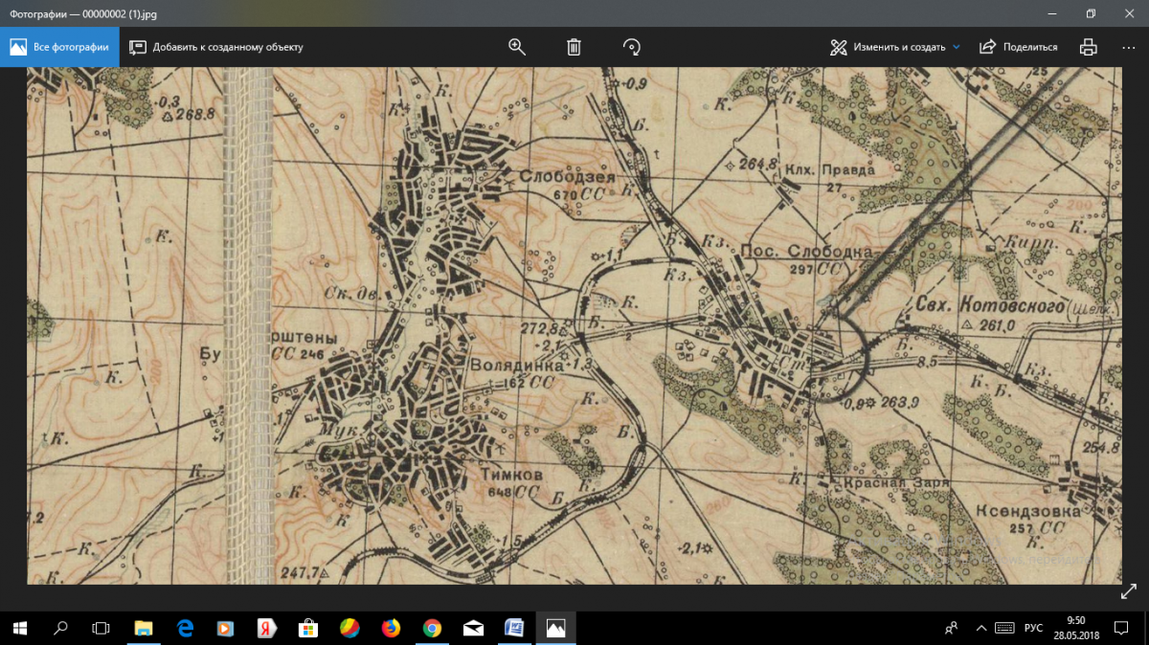1149x645 pixels.
Task: Open Word from the taskbar
Action: pos(514,628)
